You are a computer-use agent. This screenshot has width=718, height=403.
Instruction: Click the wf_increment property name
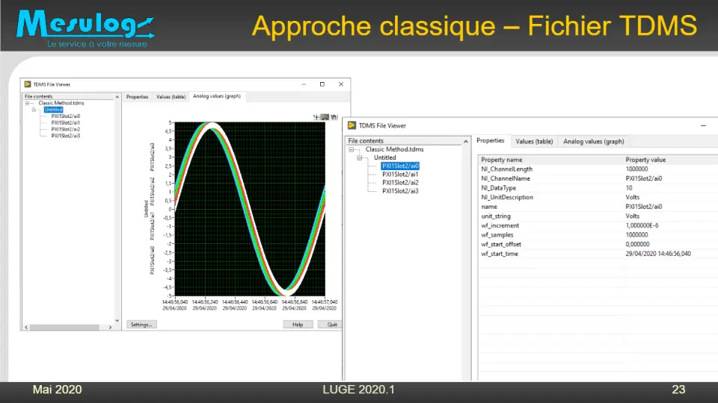click(x=500, y=225)
